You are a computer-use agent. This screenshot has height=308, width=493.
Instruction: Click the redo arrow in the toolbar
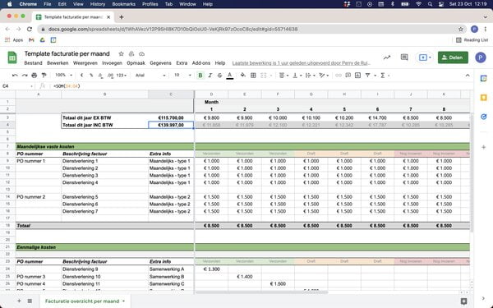point(25,76)
